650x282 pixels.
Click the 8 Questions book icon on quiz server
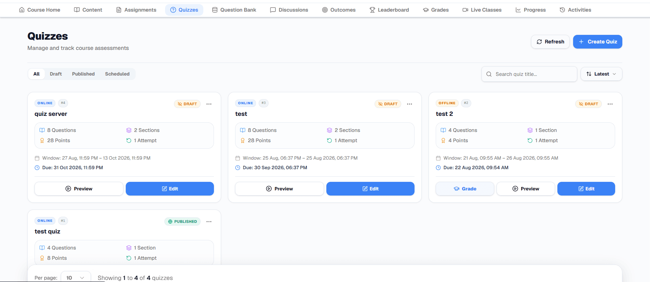coord(42,130)
